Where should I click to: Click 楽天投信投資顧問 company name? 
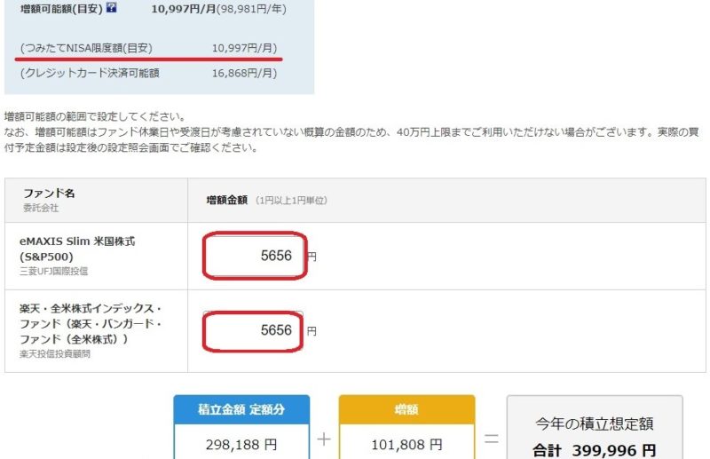click(55, 354)
